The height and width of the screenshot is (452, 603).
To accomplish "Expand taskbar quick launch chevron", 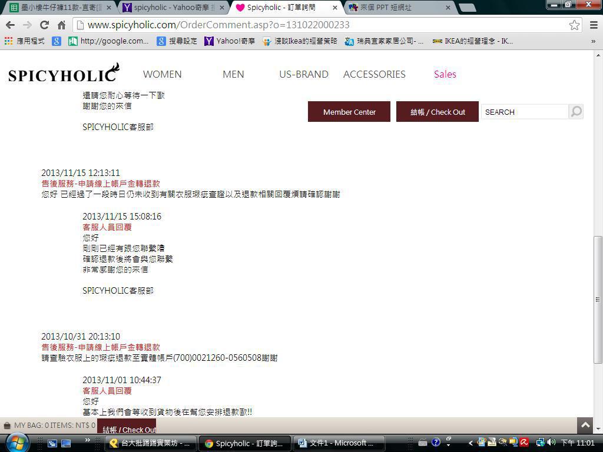I will pos(88,440).
